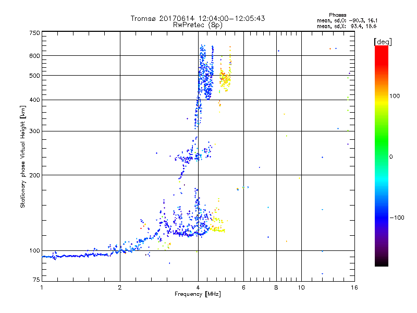Select the RwPretec (8p) subtitle text
The height and width of the screenshot is (313, 417).
coord(198,25)
